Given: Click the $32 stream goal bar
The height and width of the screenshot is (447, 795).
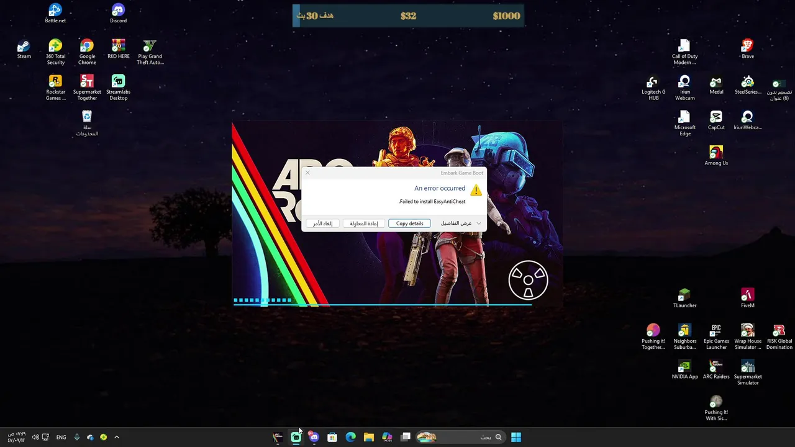Looking at the screenshot, I should pos(408,16).
